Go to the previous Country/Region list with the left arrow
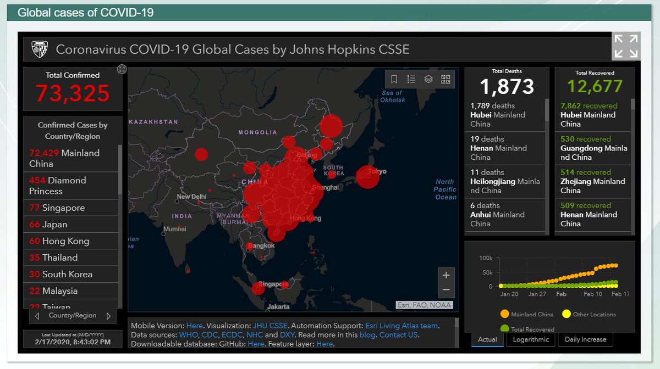Screen dimensions: 660x369 (37, 316)
